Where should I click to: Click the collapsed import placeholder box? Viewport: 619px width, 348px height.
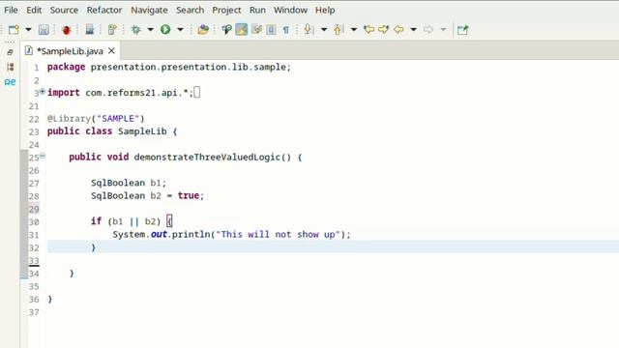[x=197, y=93]
